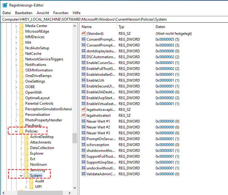Select the OneDriveRamps folder icon

click(x=21, y=76)
